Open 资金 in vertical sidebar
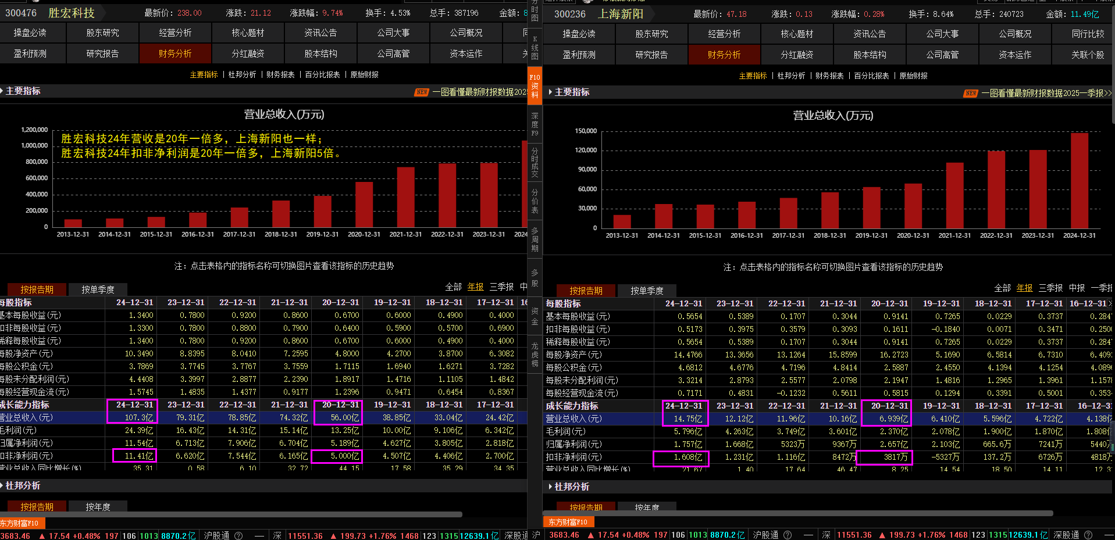Viewport: 1115px width, 540px height. [535, 316]
